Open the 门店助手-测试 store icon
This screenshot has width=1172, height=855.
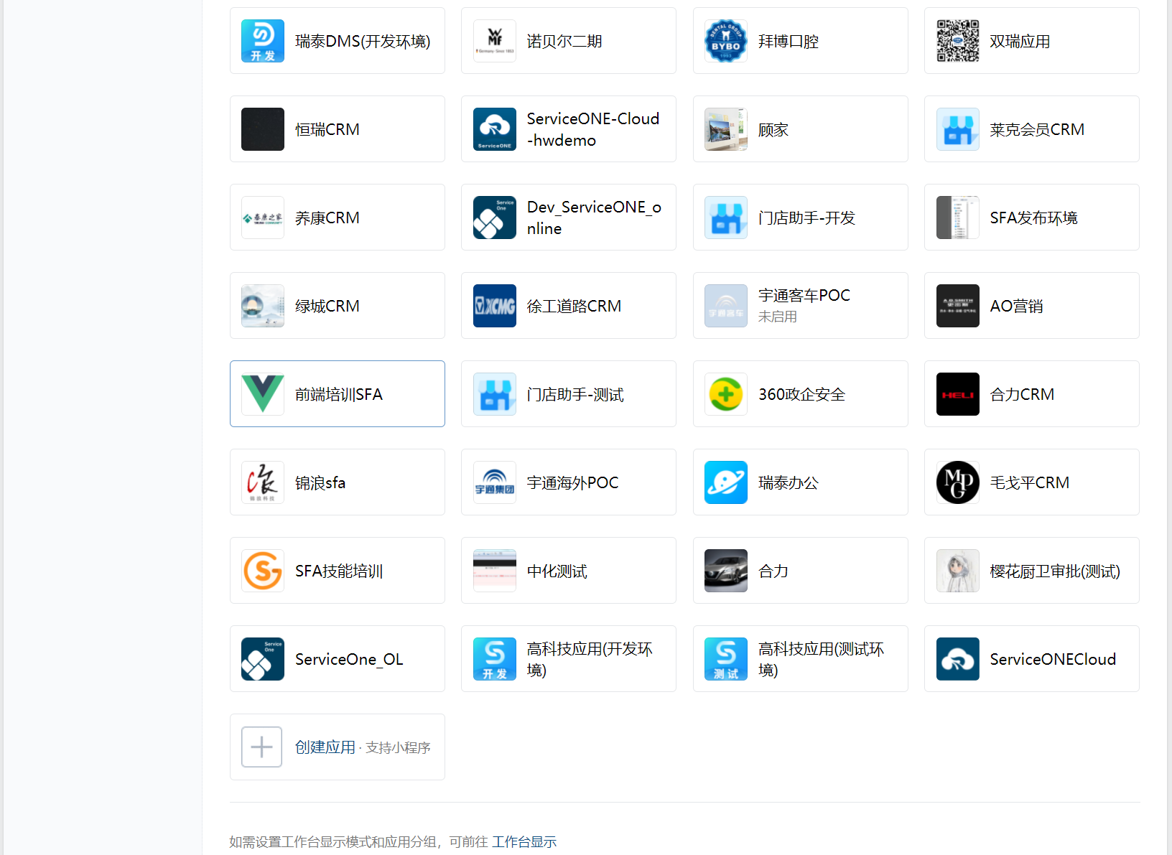[x=495, y=394]
